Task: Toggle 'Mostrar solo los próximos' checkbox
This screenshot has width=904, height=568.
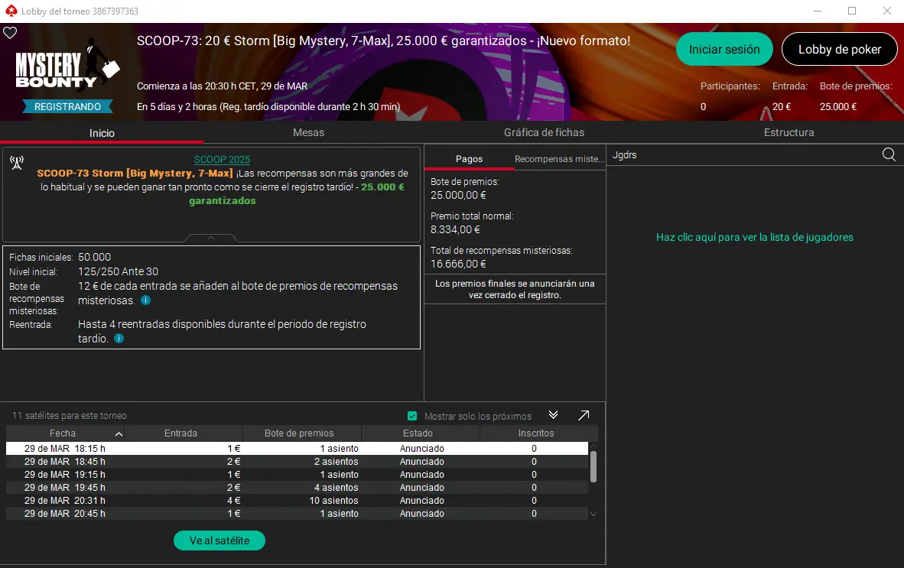Action: coord(412,416)
